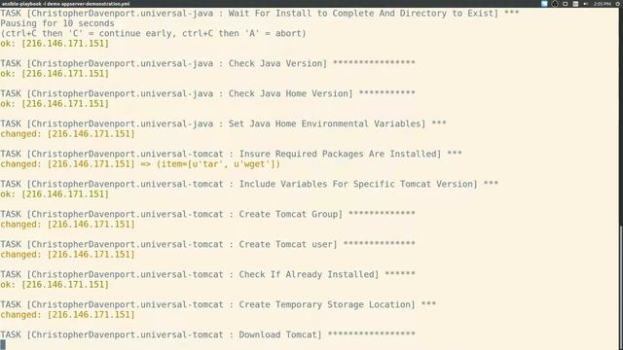
Task: Click the 'Insure Required Packages Are Installed' task line
Action: pos(231,154)
